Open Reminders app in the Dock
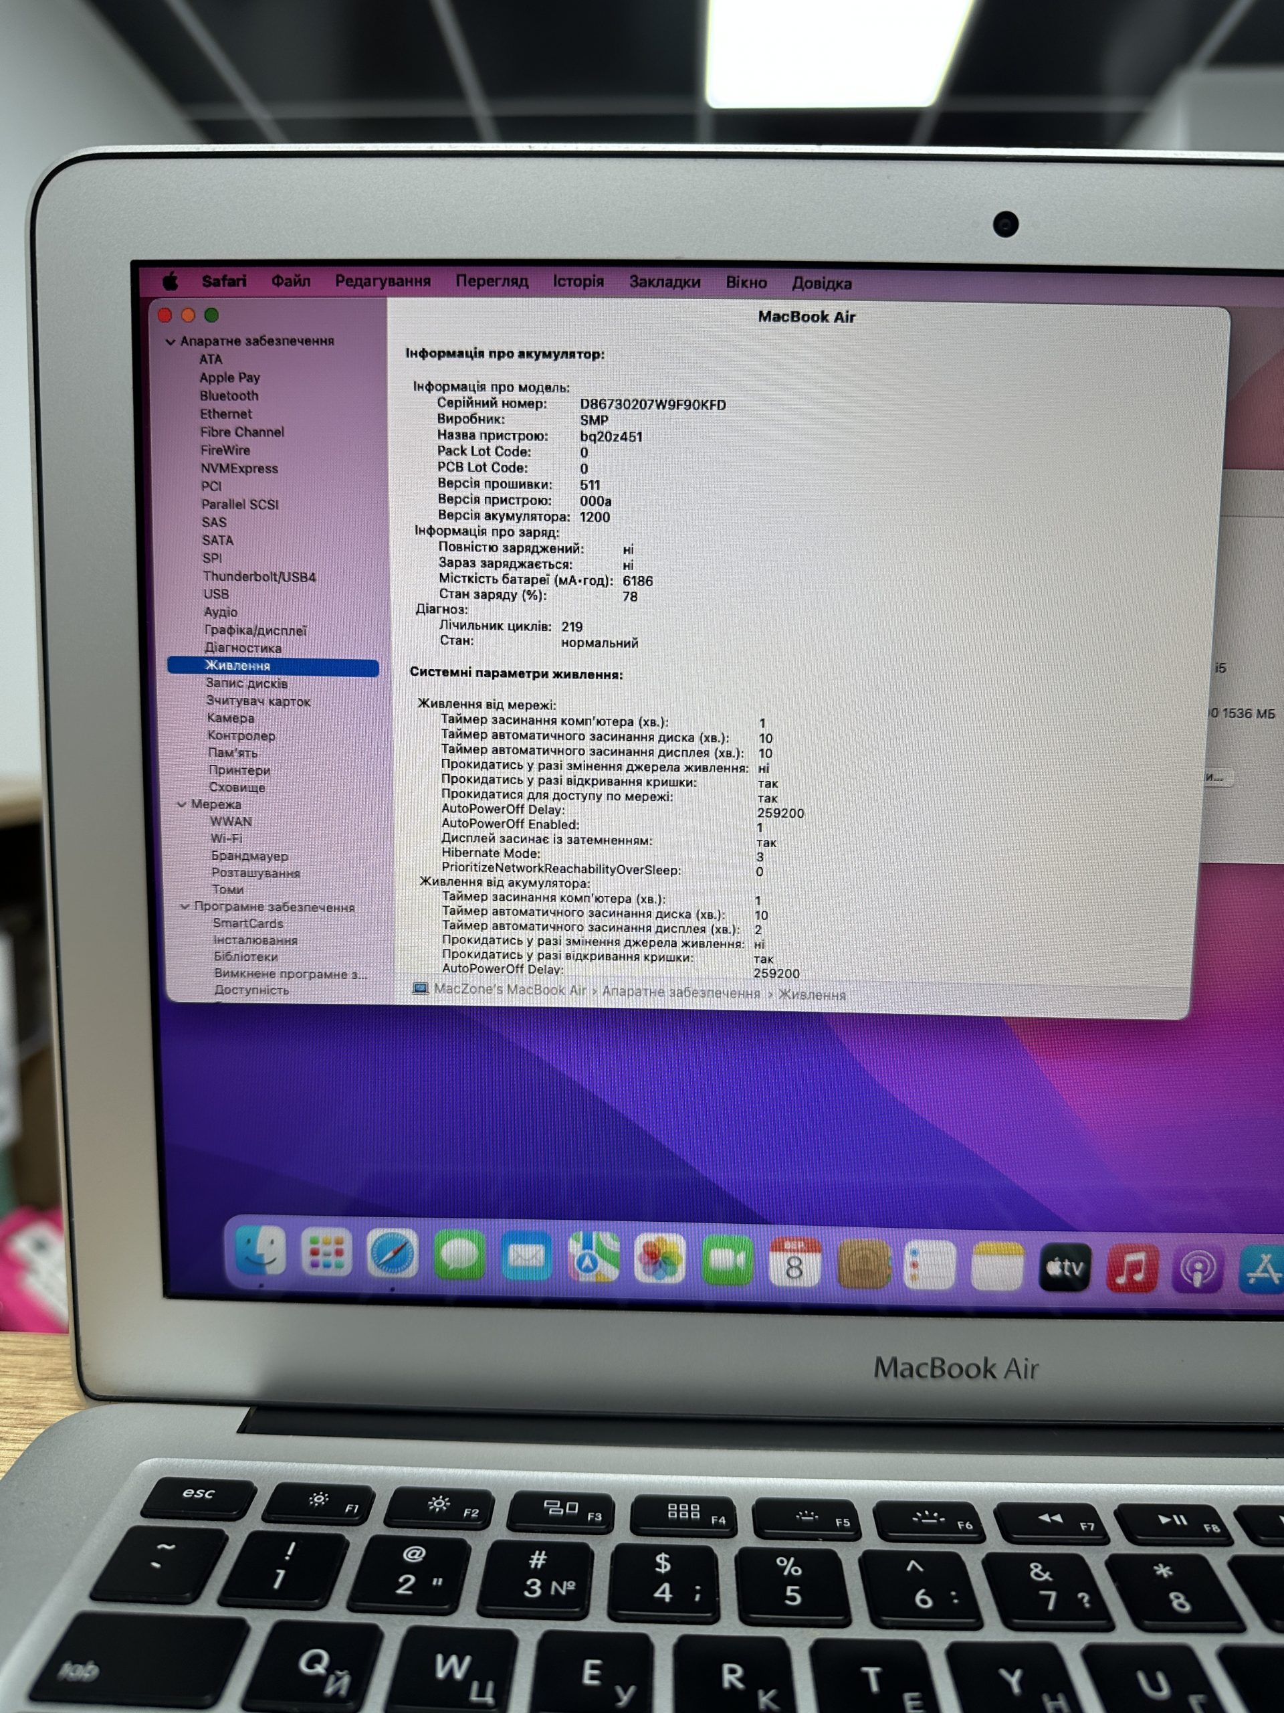Viewport: 1284px width, 1713px height. pyautogui.click(x=929, y=1265)
